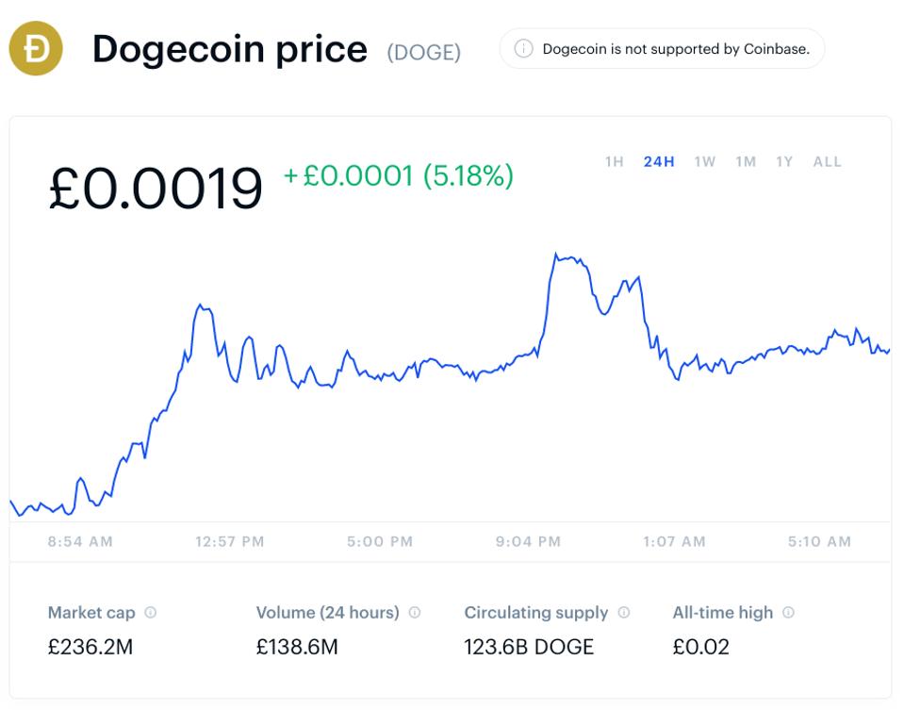The height and width of the screenshot is (710, 904).
Task: Click the £0.0019 current price
Action: 156,188
